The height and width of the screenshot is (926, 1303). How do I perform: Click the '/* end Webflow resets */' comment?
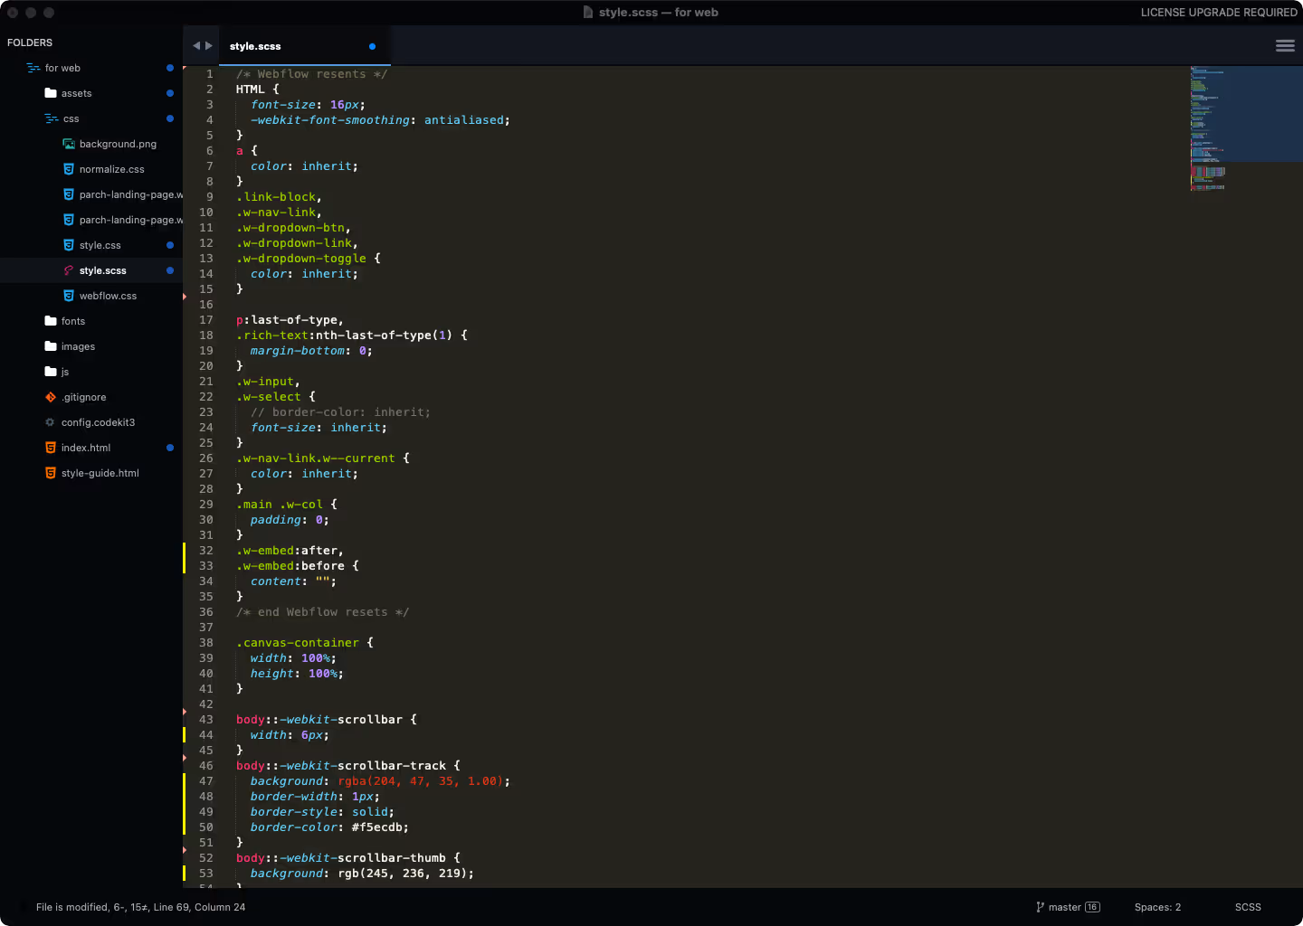[x=323, y=612]
